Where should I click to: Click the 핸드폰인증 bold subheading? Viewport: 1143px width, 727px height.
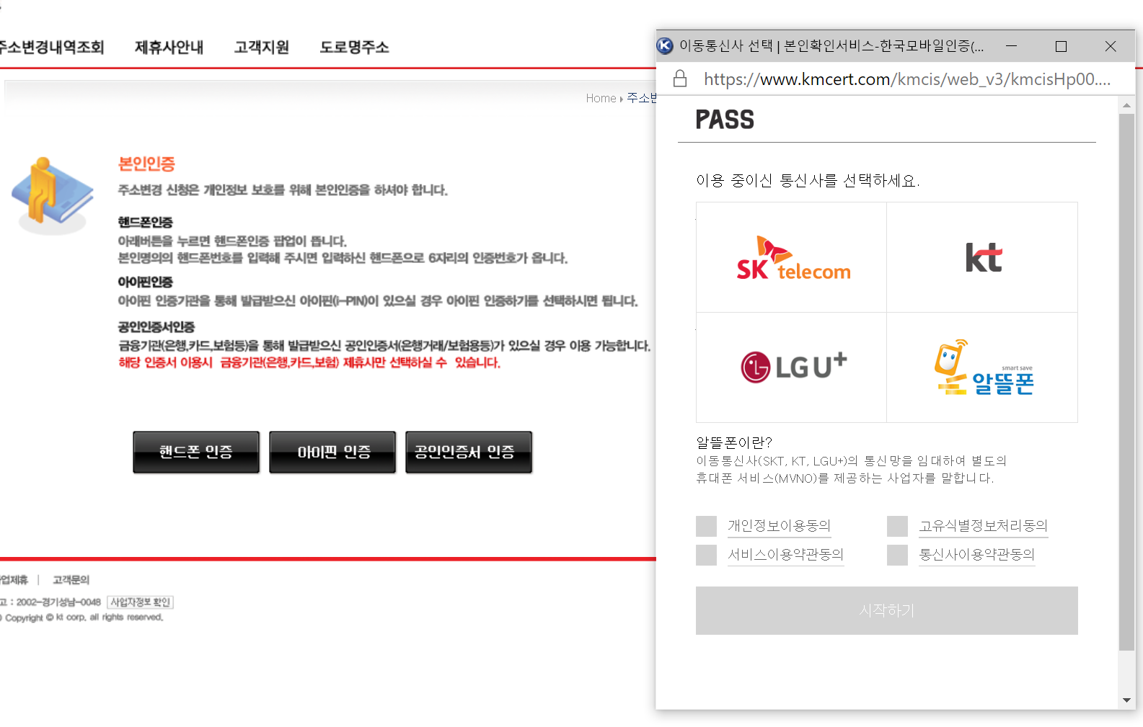pyautogui.click(x=146, y=223)
